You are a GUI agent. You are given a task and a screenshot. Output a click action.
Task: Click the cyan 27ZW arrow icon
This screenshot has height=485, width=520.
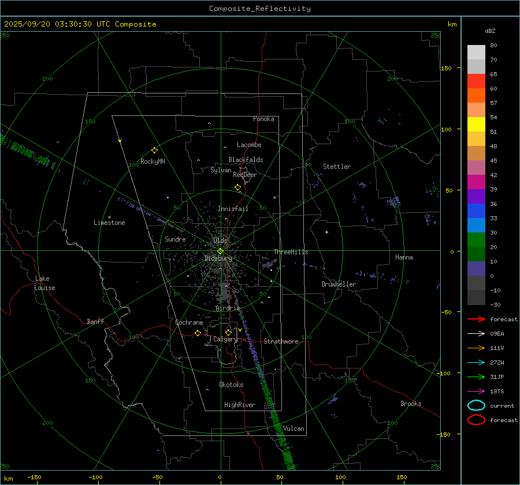tap(476, 362)
